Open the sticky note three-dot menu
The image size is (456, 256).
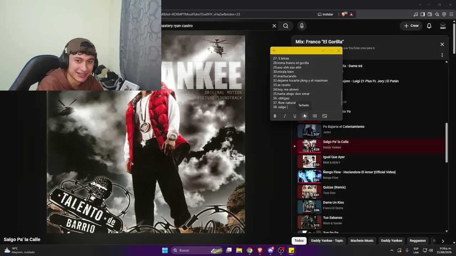[331, 50]
